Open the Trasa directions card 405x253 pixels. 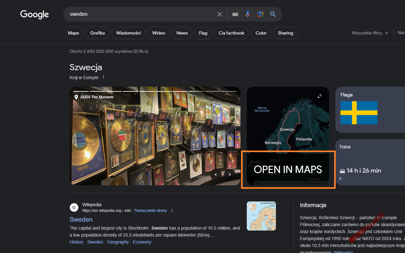click(370, 162)
